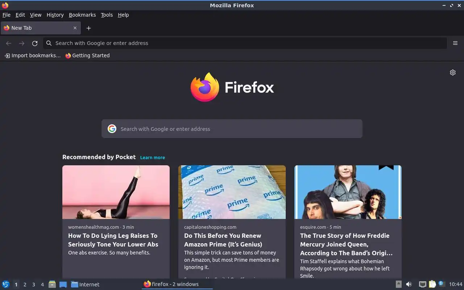Switch to virtual desktop 2
Viewport: 464px width, 290px height.
pyautogui.click(x=25, y=285)
